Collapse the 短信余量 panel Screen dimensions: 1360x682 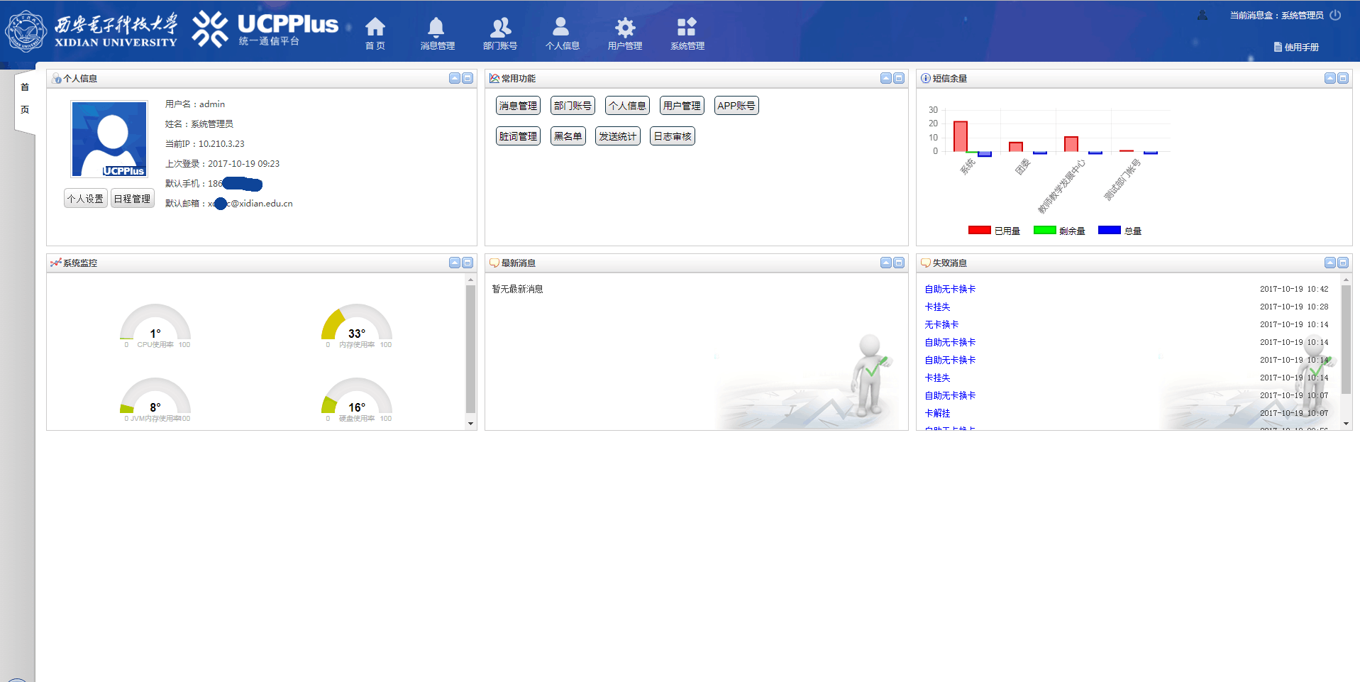click(1330, 78)
